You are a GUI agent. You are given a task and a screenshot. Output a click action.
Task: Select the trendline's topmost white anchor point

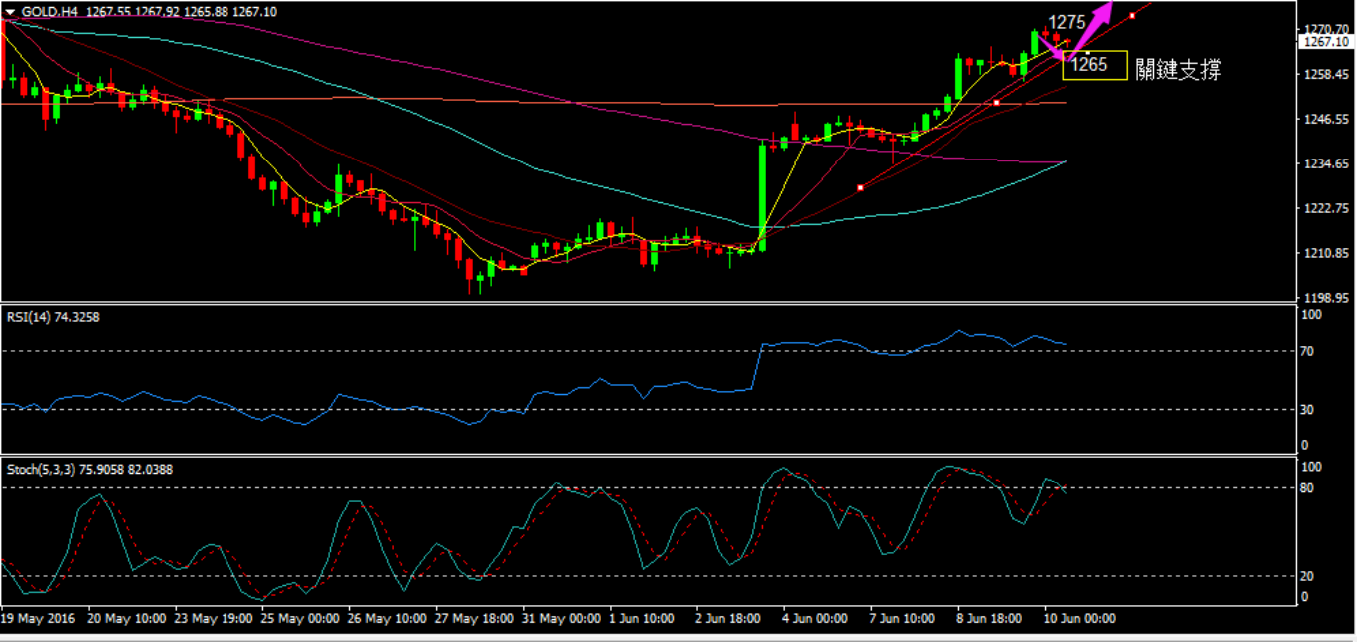1131,16
